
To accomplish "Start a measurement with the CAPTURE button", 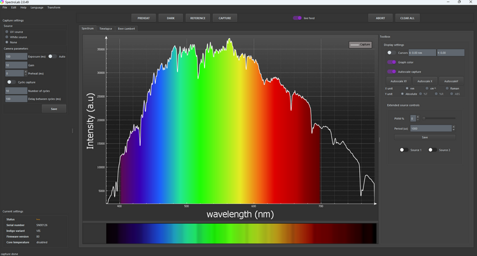I will click(225, 18).
